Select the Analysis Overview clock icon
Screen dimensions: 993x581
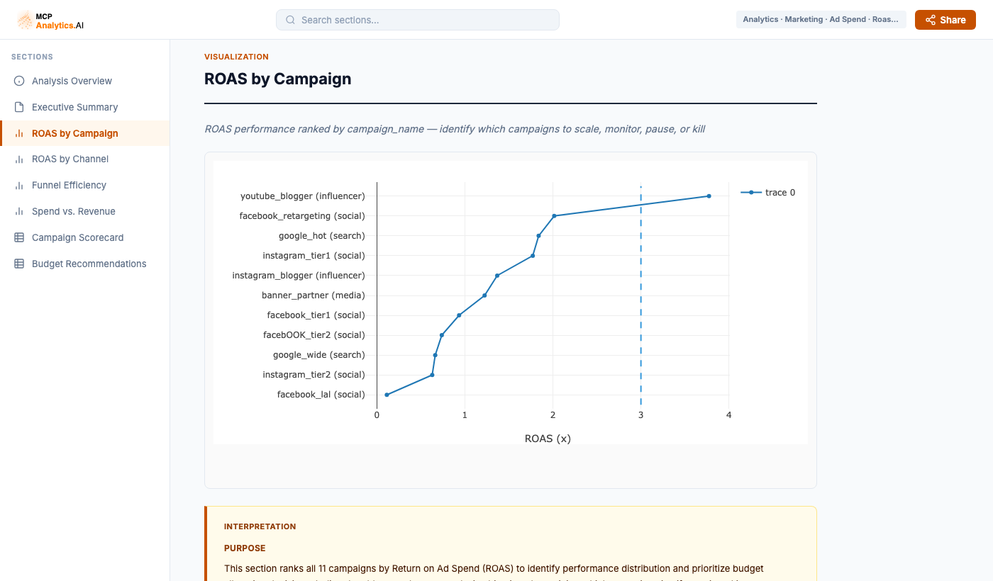(20, 81)
